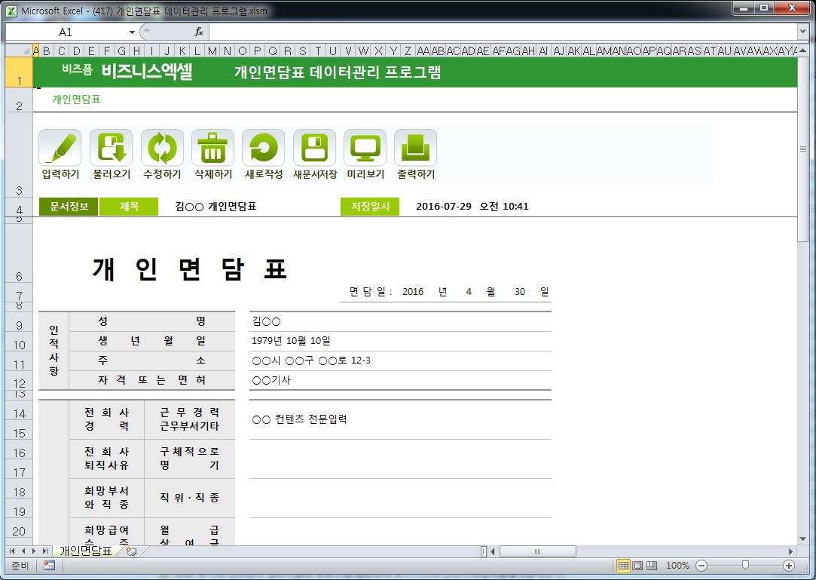Click the zoom out minus button
This screenshot has height=580, width=816.
[701, 566]
